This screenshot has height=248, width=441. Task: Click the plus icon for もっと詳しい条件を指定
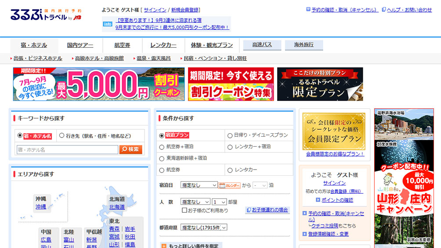click(x=164, y=246)
